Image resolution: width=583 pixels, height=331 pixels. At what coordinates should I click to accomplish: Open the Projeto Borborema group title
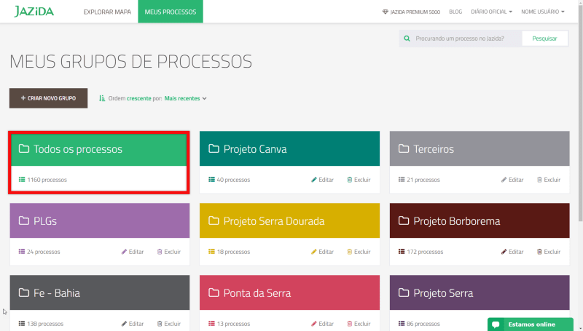pyautogui.click(x=457, y=221)
